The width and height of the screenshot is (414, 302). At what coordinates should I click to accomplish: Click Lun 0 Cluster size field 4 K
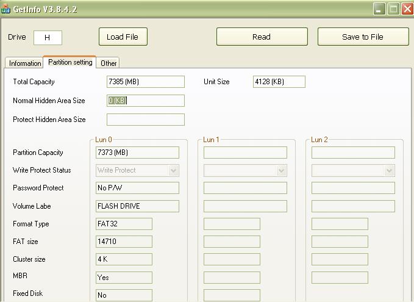click(124, 259)
